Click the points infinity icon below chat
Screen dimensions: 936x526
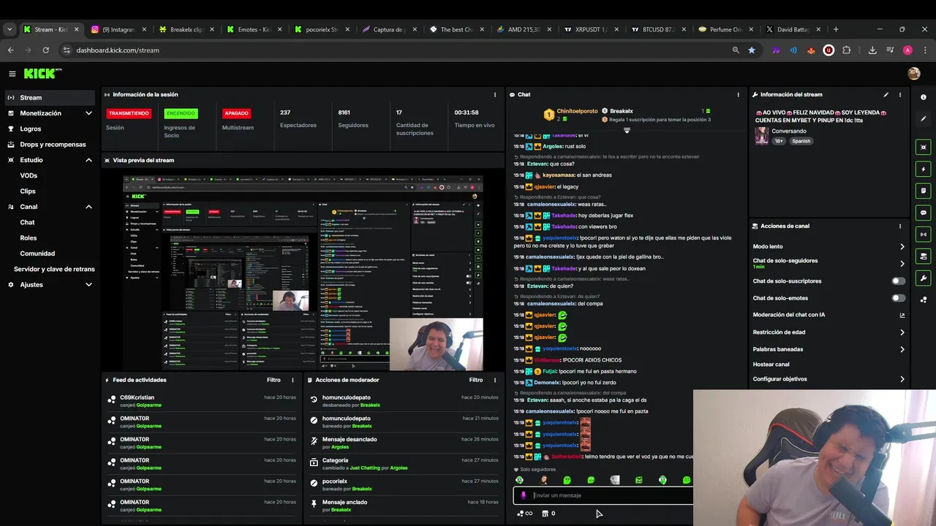click(525, 514)
